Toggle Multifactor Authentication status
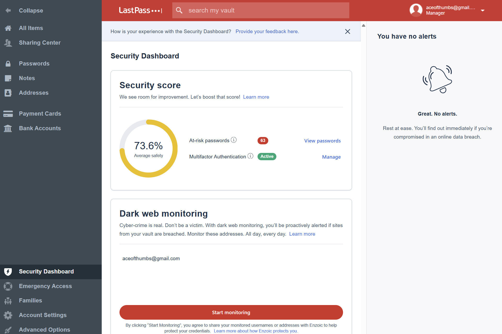Viewport: 502px width, 334px height. (267, 156)
